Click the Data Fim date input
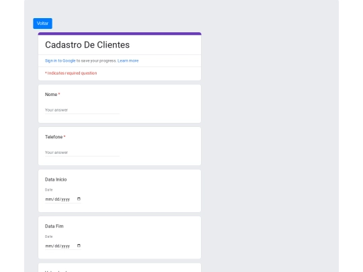The width and height of the screenshot is (363, 272). click(63, 246)
